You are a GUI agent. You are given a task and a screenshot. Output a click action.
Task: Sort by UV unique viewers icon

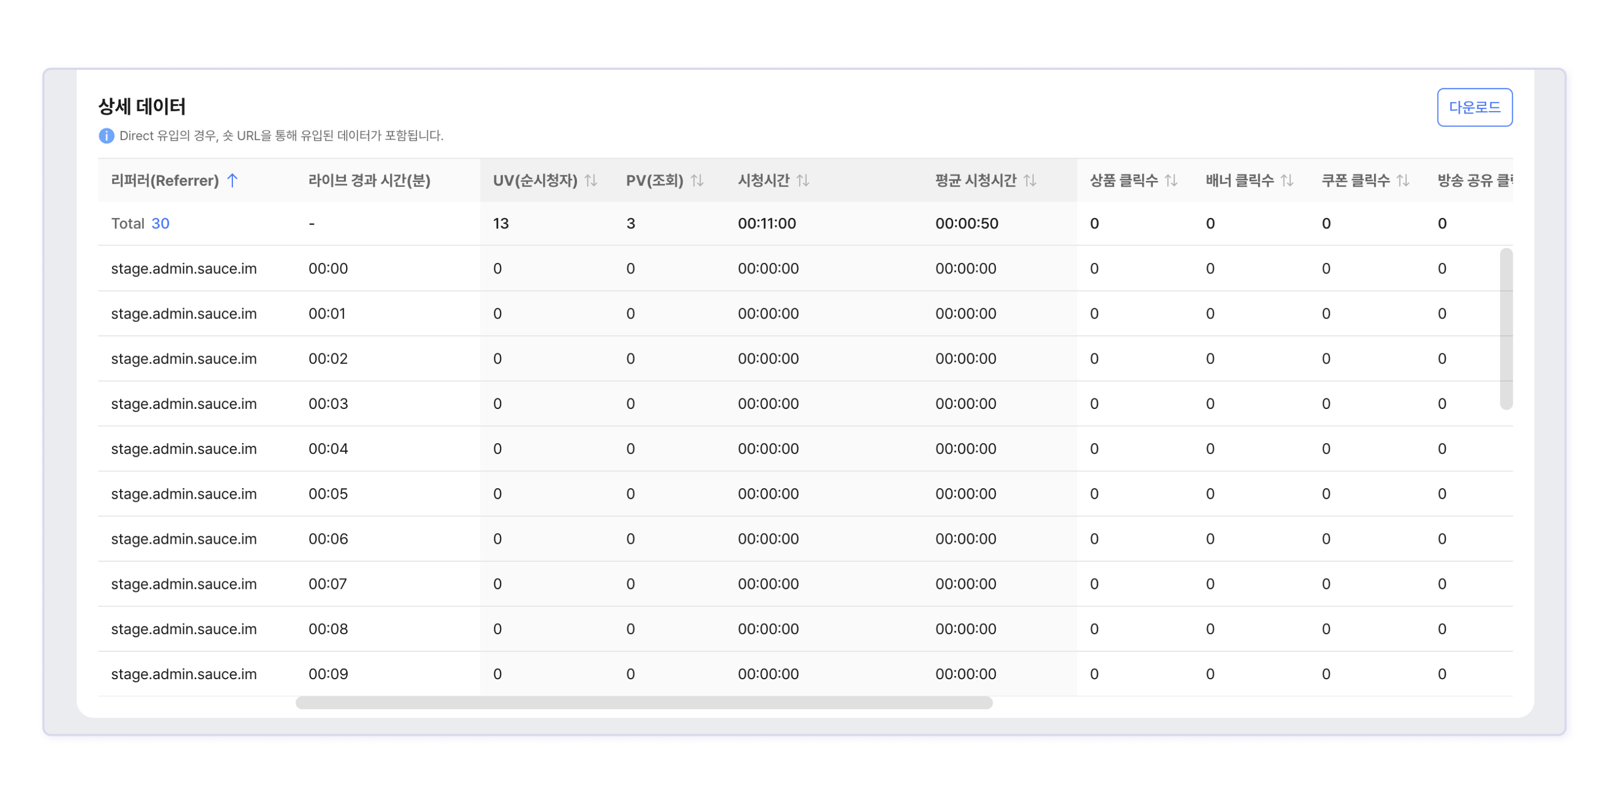pos(590,180)
